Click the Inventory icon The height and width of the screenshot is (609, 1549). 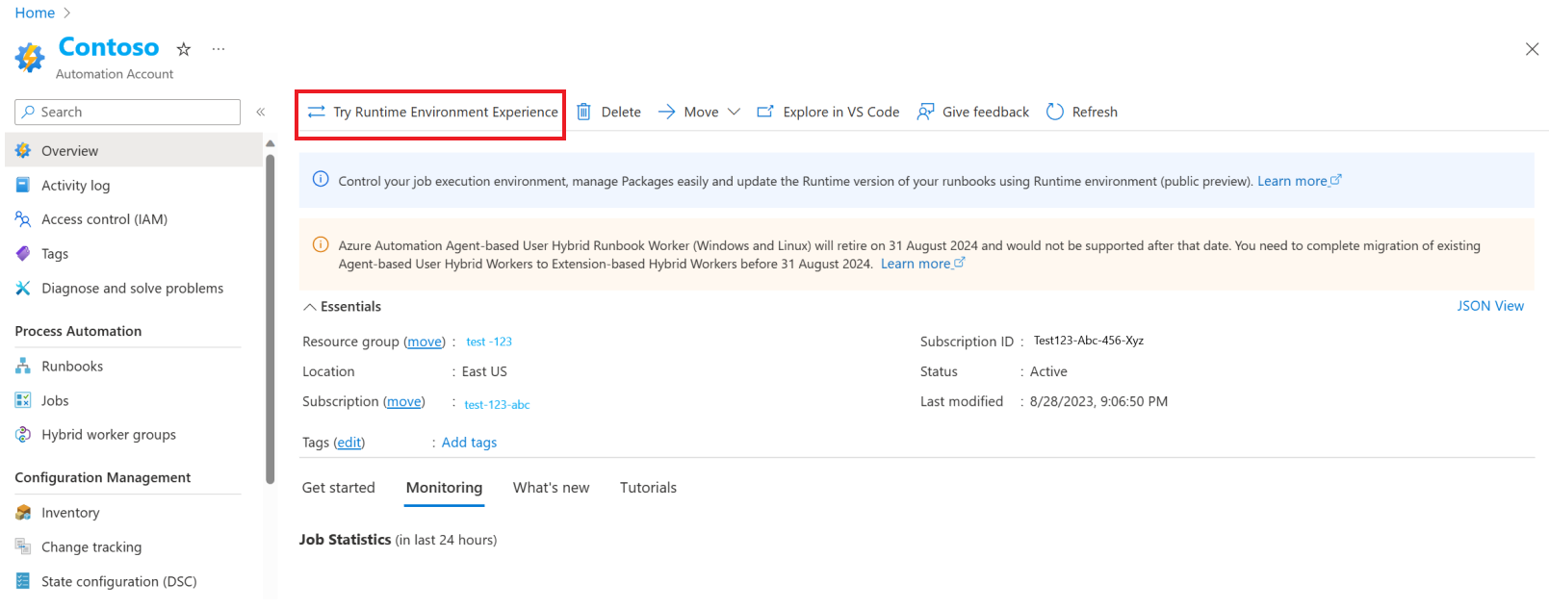coord(23,513)
